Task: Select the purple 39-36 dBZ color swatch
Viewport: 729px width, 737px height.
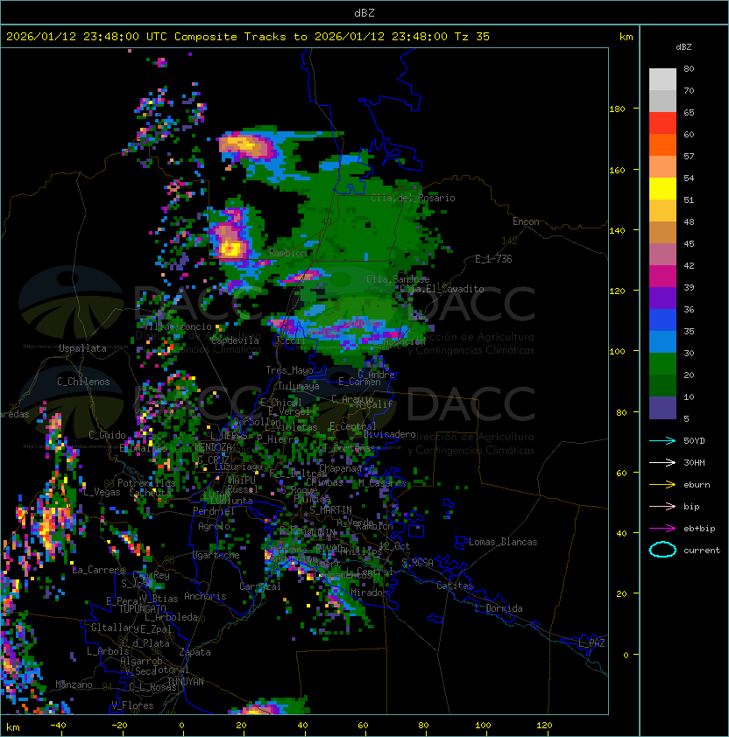Action: (x=662, y=298)
